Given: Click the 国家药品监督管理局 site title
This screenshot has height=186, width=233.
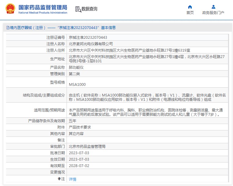Looking at the screenshot, I should point(43,7).
